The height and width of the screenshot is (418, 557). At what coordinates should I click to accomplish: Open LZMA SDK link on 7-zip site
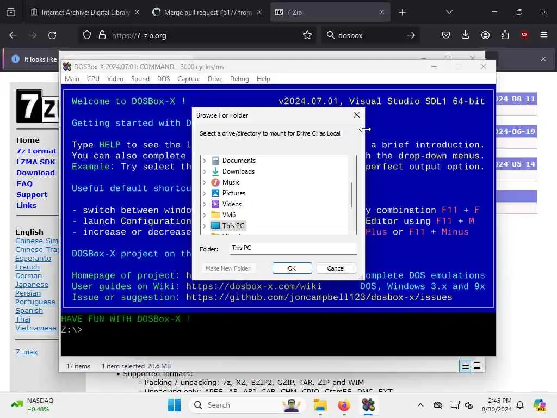coord(35,162)
